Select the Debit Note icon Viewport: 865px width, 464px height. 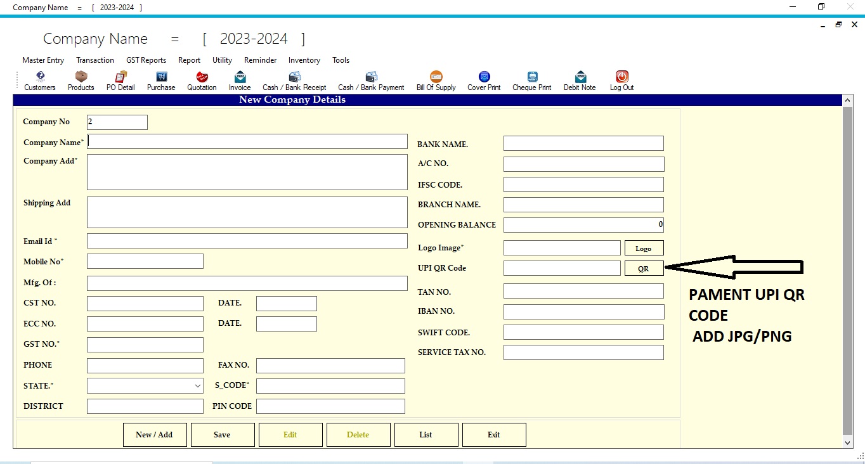click(579, 81)
